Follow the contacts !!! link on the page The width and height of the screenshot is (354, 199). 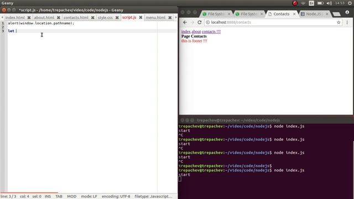211,32
